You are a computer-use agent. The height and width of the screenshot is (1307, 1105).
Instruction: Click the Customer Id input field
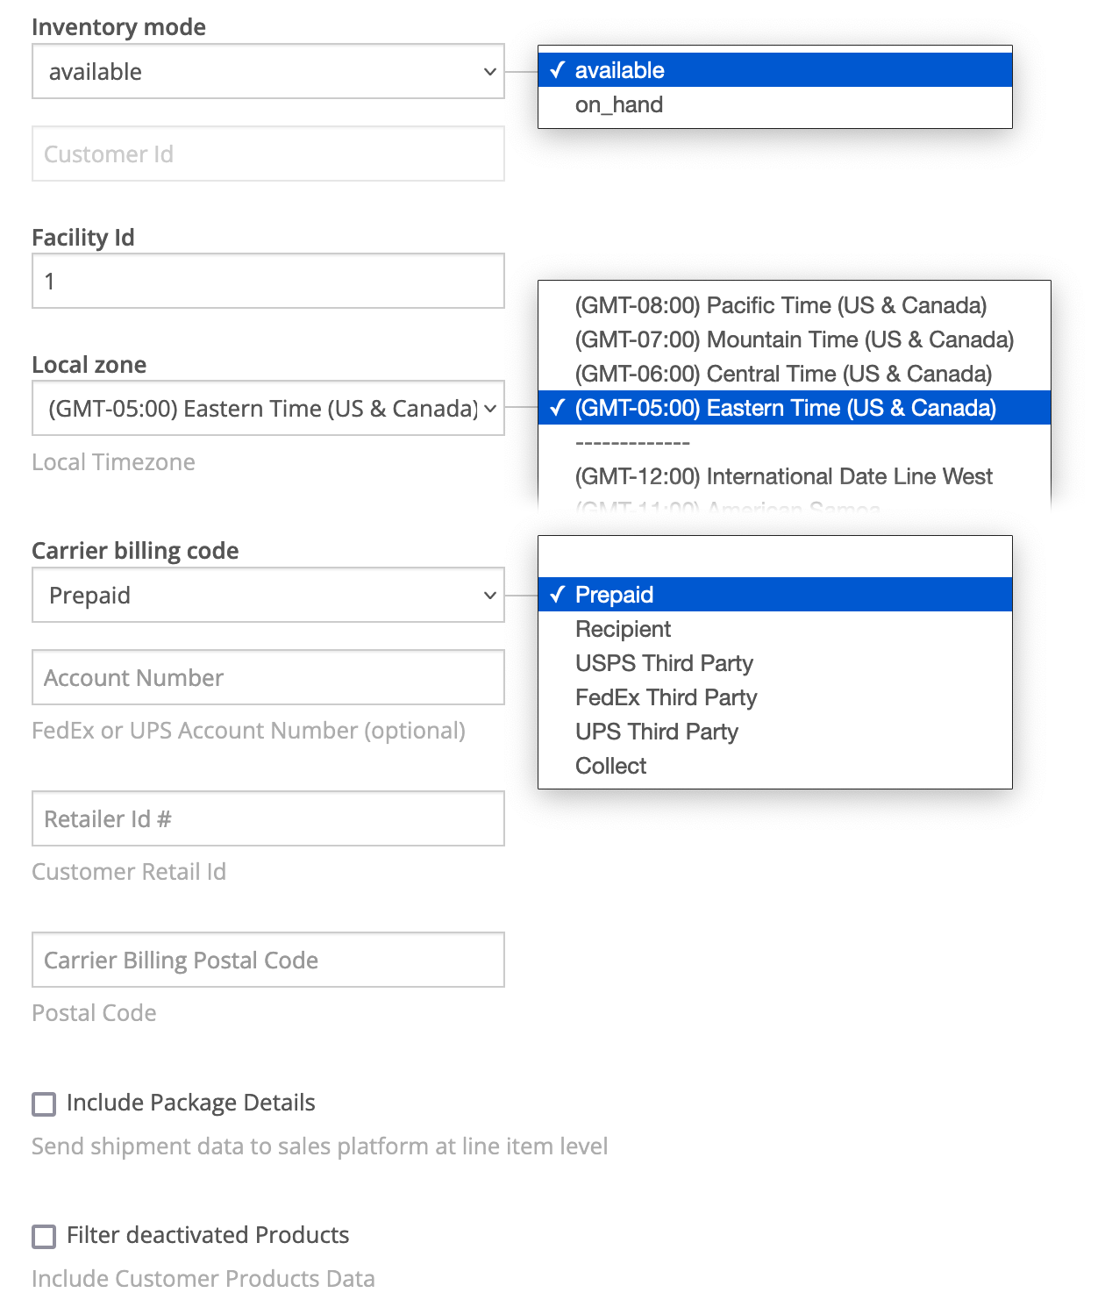click(x=267, y=154)
